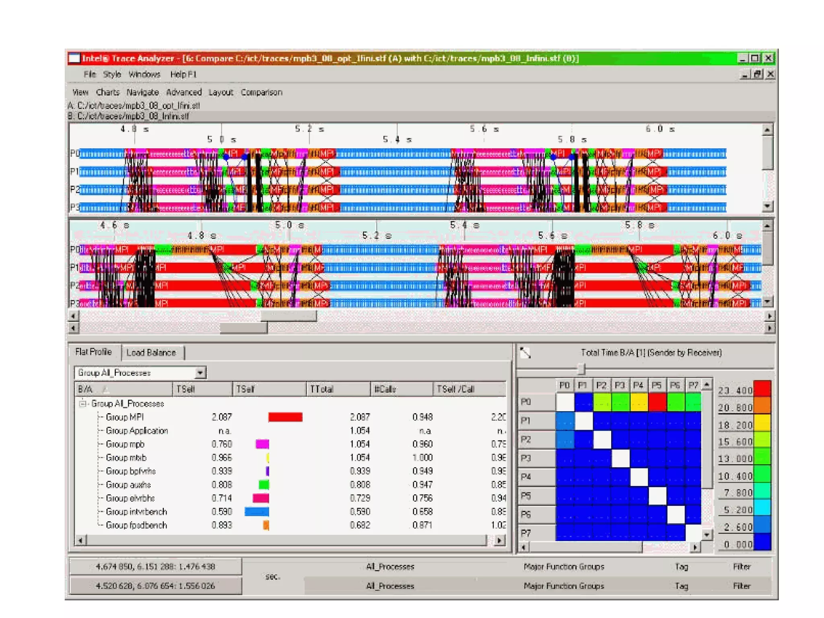This screenshot has height=618, width=824.
Task: Click right arrow of lower horizontal time scrollbar
Action: pyautogui.click(x=770, y=328)
